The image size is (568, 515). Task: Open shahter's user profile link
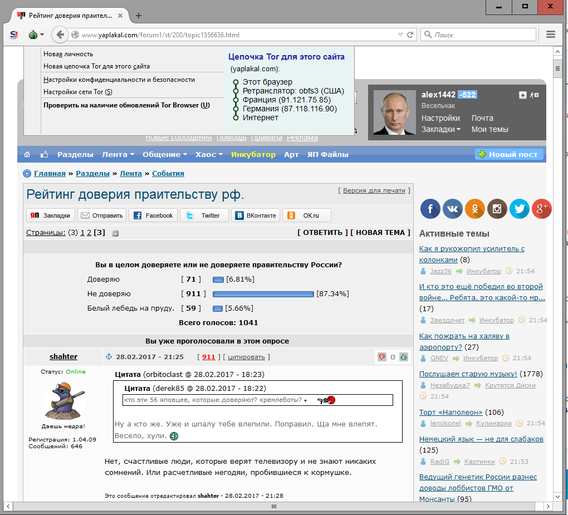(63, 357)
